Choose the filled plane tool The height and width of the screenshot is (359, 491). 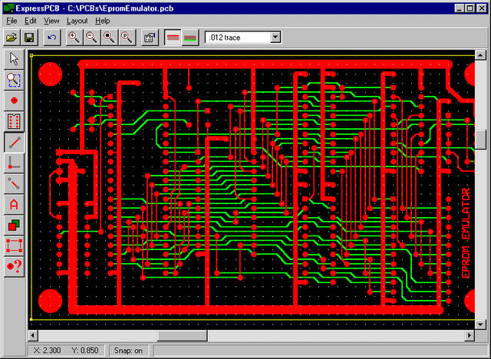[14, 226]
